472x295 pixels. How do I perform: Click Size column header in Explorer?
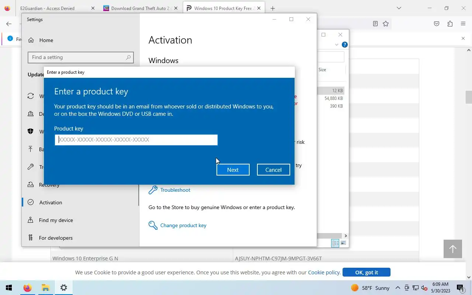[x=322, y=69]
